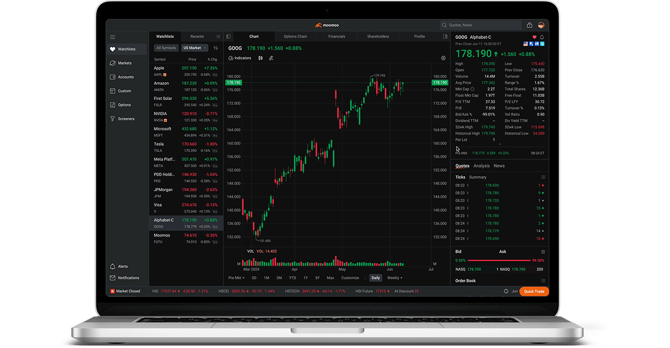This screenshot has height=348, width=670.
Task: Switch to the Options Chain tab
Action: (x=295, y=36)
